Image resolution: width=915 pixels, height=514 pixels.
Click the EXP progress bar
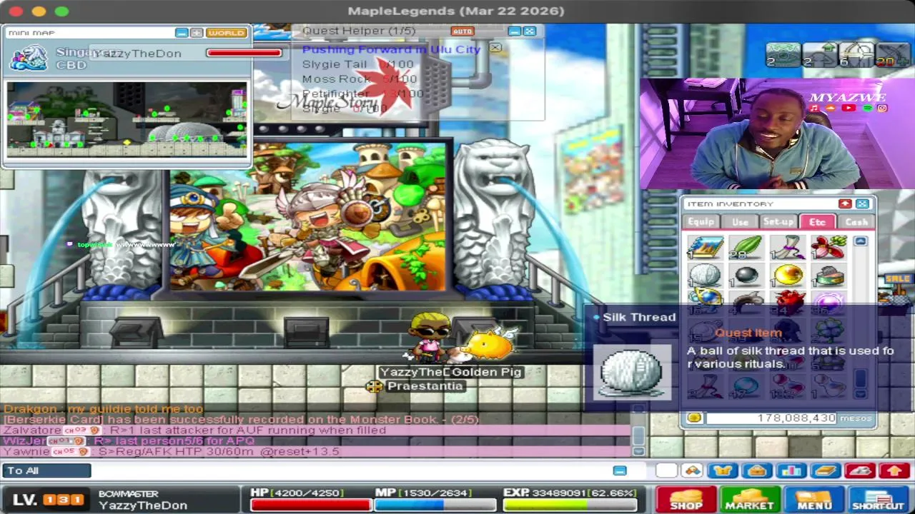point(570,505)
